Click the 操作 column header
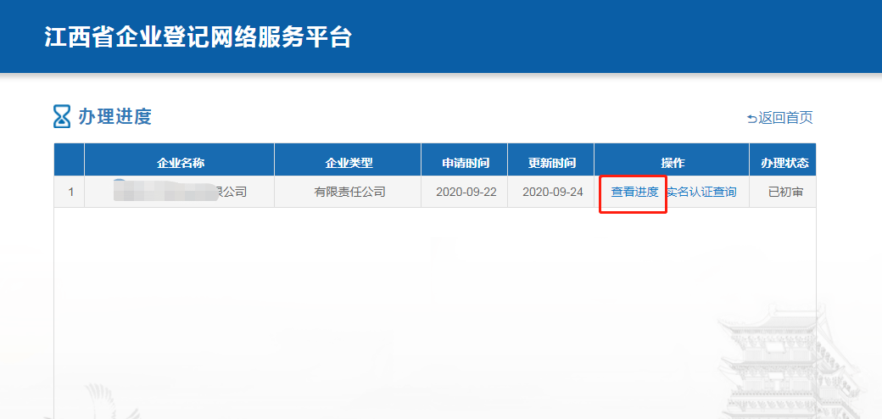Viewport: 882px width, 419px height. tap(673, 162)
